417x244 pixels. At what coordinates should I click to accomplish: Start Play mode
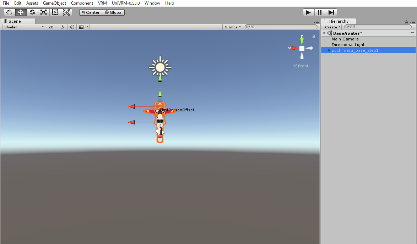(309, 12)
